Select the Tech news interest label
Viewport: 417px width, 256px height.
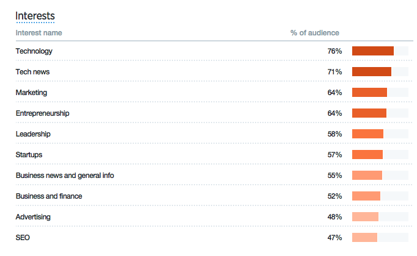(32, 72)
